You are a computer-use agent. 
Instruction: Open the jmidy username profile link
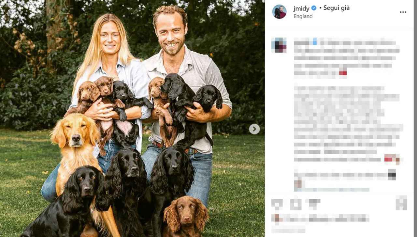301,8
